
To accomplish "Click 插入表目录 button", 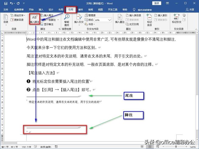I will [133, 16].
